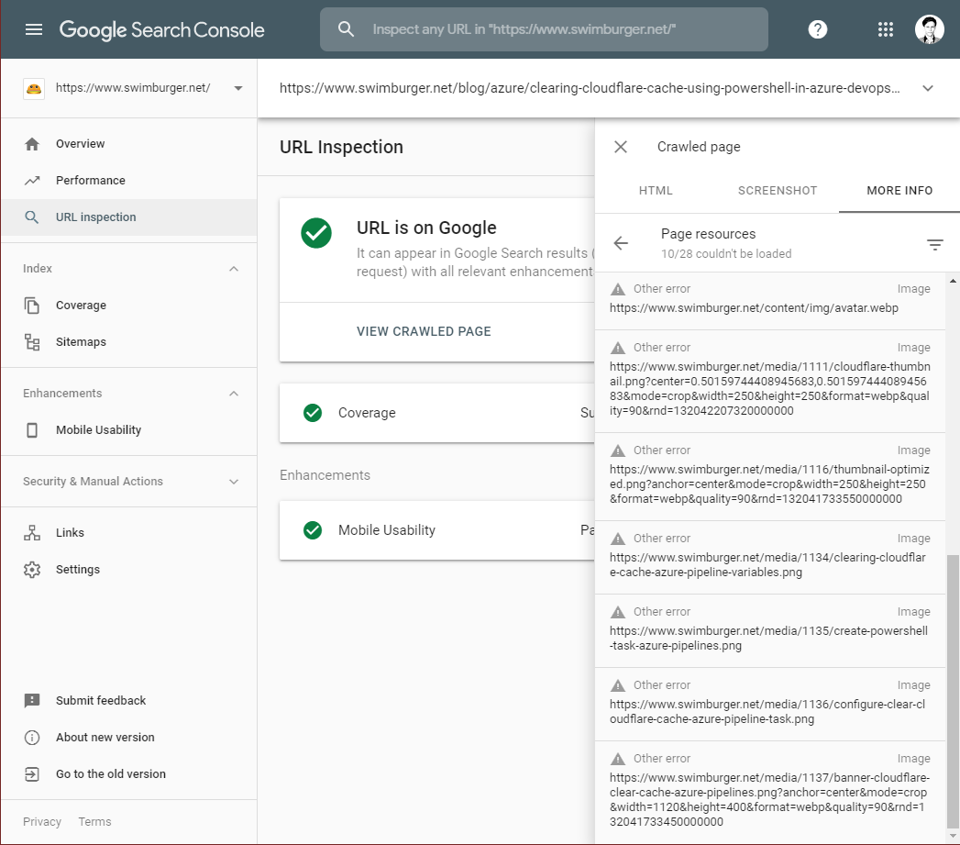Open the account profile avatar
This screenshot has width=960, height=845.
930,29
